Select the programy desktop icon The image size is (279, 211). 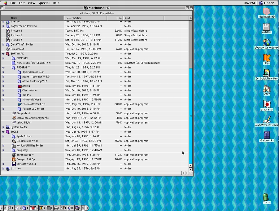266,104
